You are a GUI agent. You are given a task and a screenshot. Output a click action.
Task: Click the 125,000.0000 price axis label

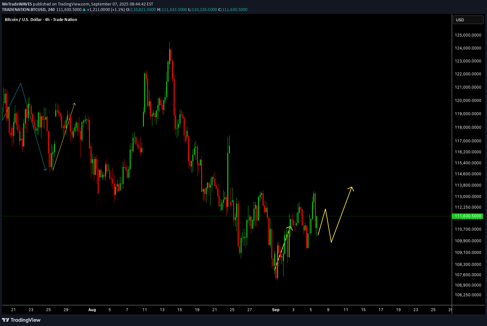(468, 35)
